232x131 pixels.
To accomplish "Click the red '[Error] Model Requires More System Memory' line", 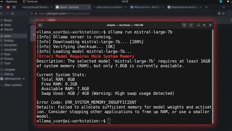I will pos(86,56).
